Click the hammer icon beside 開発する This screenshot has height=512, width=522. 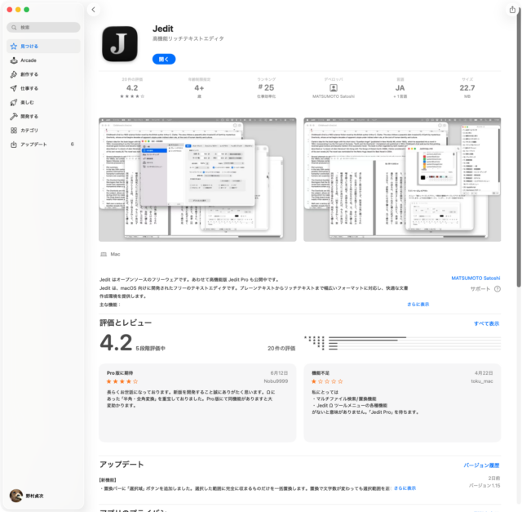coord(14,116)
